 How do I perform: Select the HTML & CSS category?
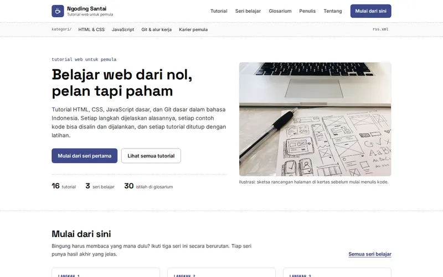tap(91, 29)
